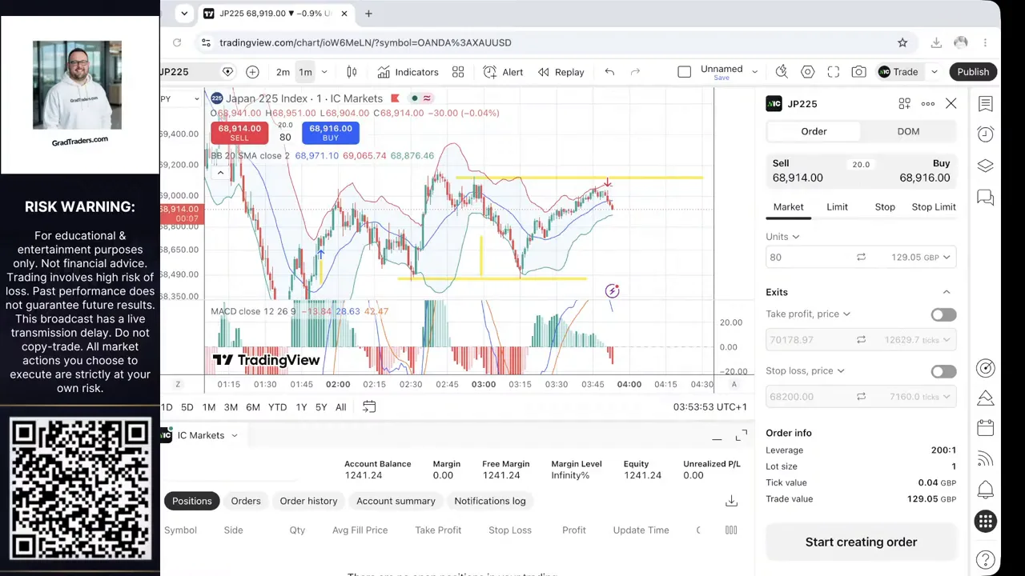
Task: Open go-to-date calendar icon below chart
Action: 369,407
